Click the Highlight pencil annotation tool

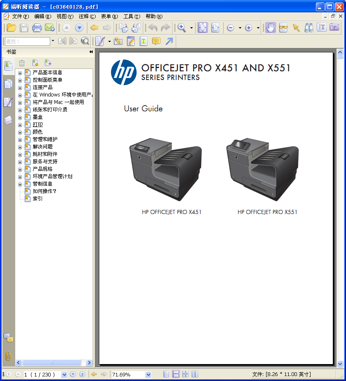131,41
